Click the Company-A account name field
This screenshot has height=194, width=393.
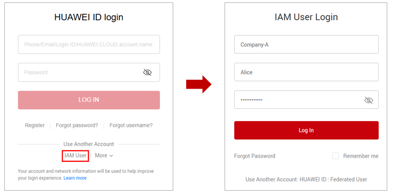coord(306,45)
